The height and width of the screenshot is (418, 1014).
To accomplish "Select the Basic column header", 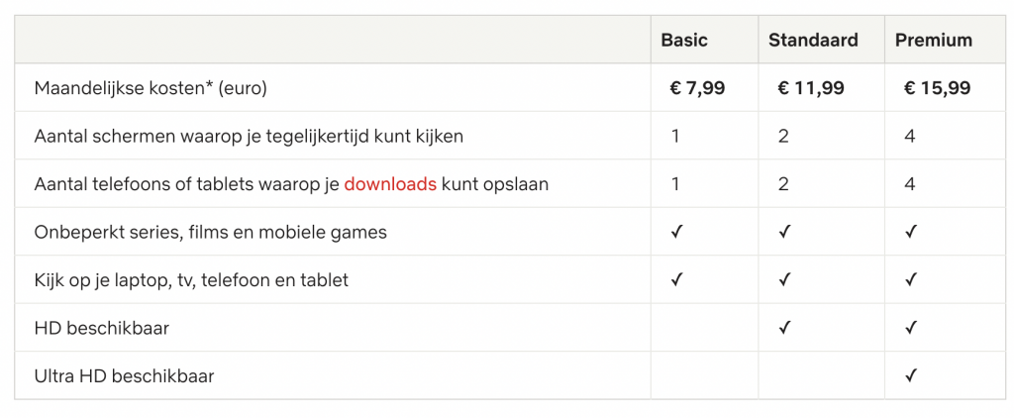I will (x=684, y=41).
